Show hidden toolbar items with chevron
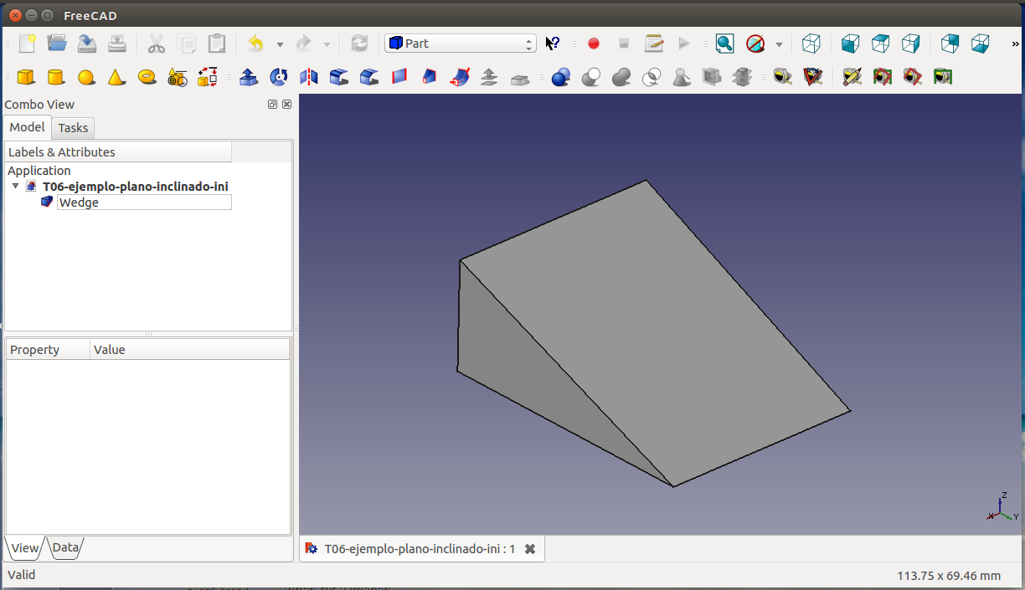Screen dimensions: 1025x590 [x=1016, y=44]
